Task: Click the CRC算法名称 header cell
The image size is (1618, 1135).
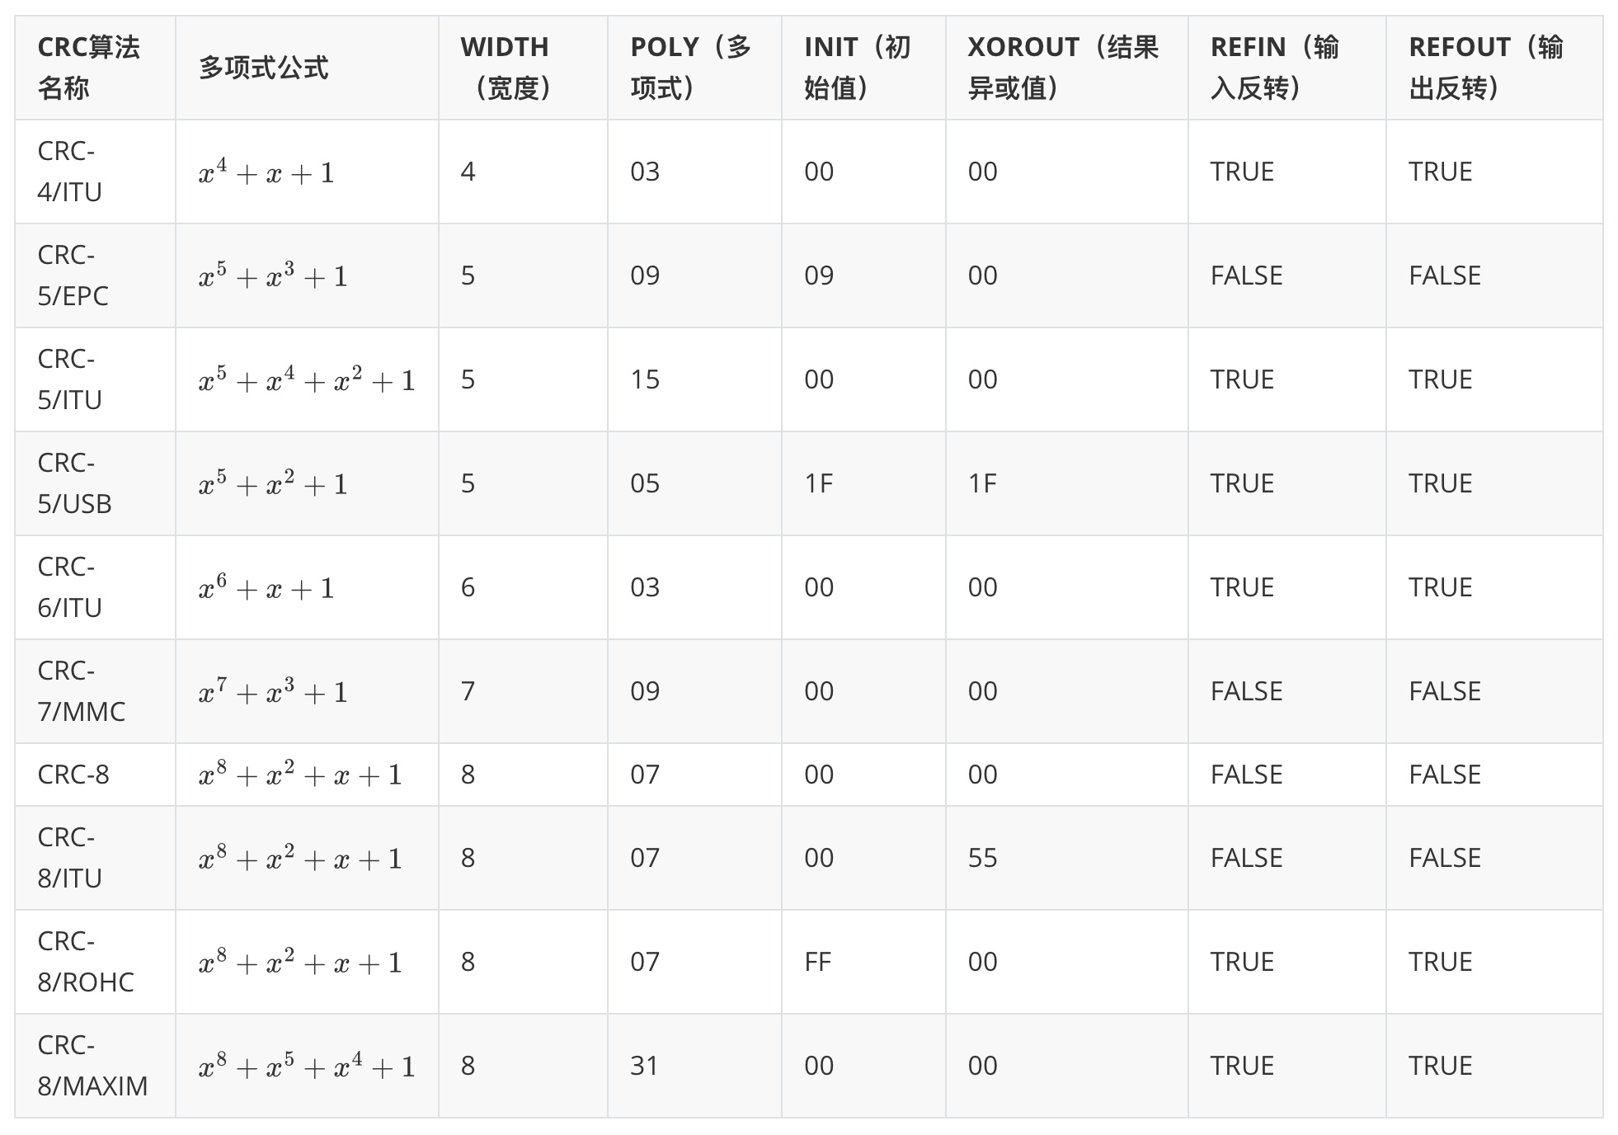Action: (x=89, y=68)
